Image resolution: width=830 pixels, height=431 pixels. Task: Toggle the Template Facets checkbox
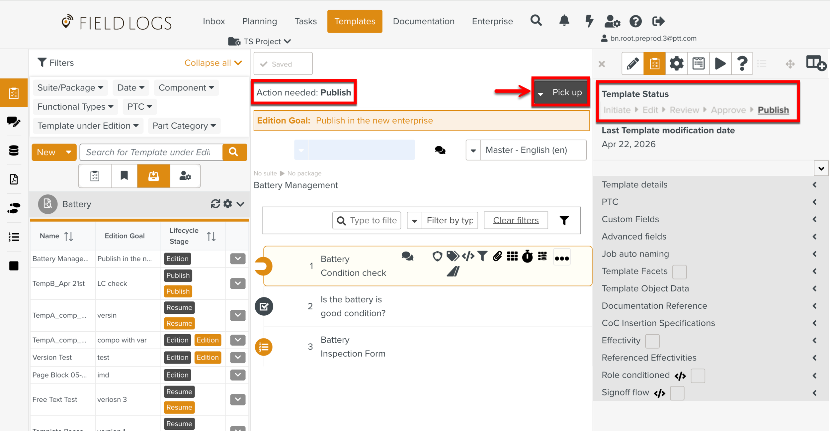[679, 272]
